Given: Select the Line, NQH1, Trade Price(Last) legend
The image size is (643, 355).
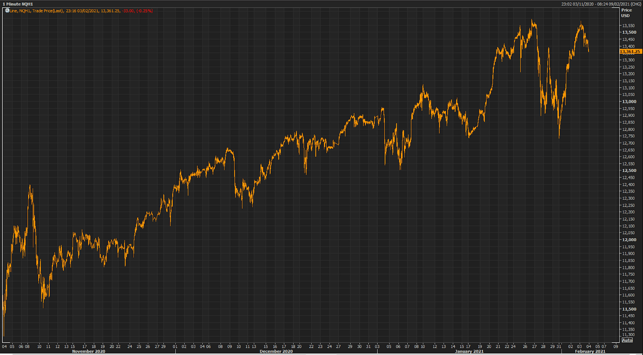Looking at the screenshot, I should pyautogui.click(x=37, y=11).
